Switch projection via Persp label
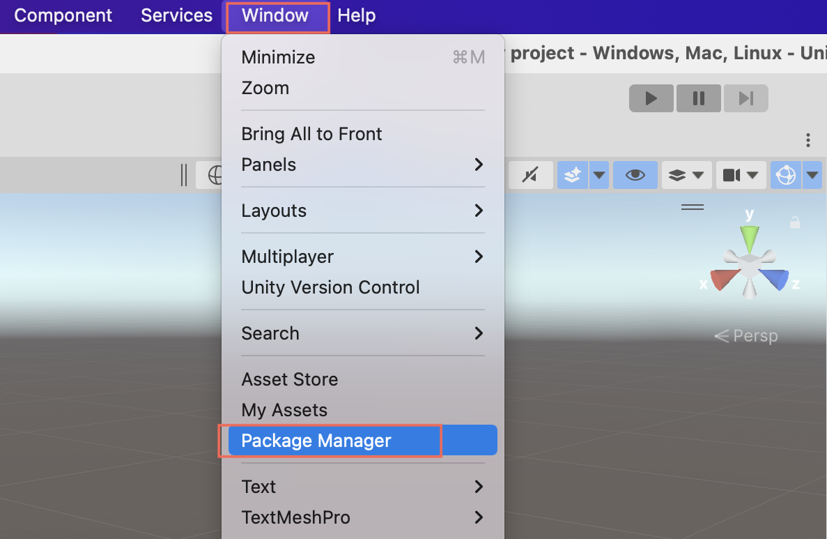Image resolution: width=827 pixels, height=539 pixels. pyautogui.click(x=746, y=336)
